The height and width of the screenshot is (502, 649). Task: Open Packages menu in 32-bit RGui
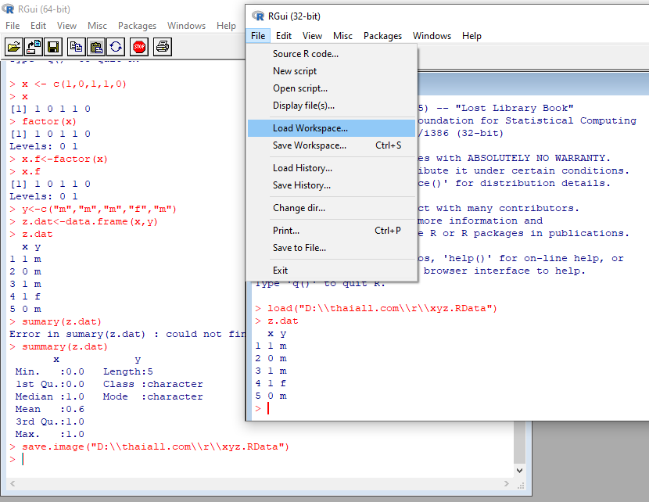382,36
